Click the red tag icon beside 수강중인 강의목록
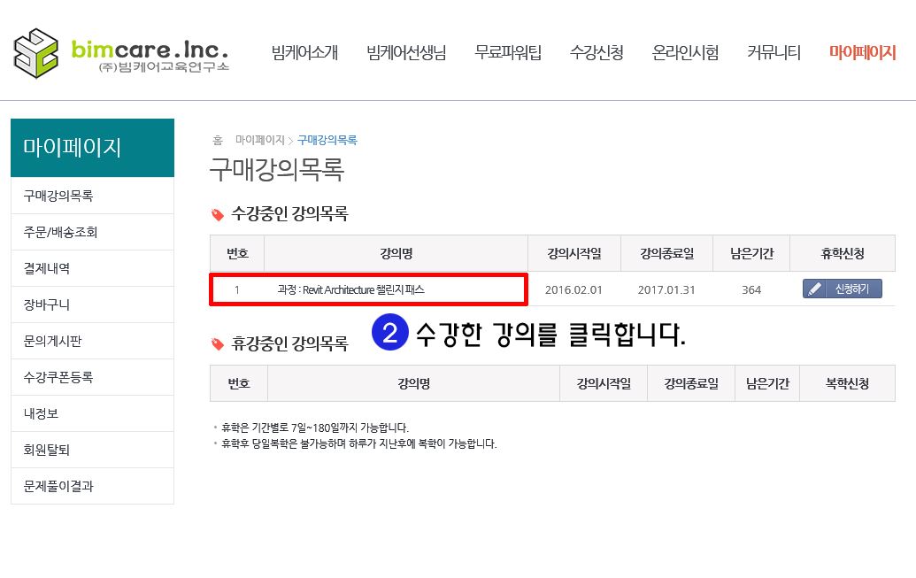 tap(218, 214)
